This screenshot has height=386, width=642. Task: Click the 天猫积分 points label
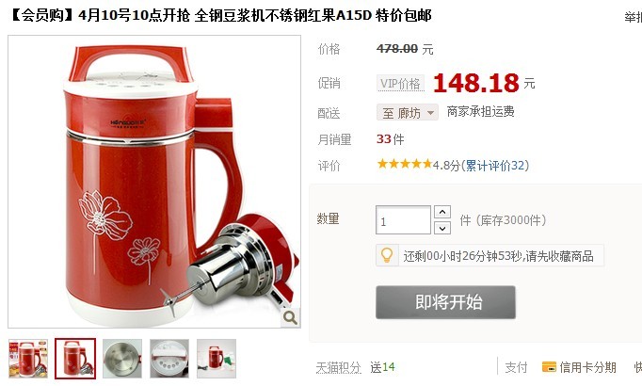tap(338, 367)
